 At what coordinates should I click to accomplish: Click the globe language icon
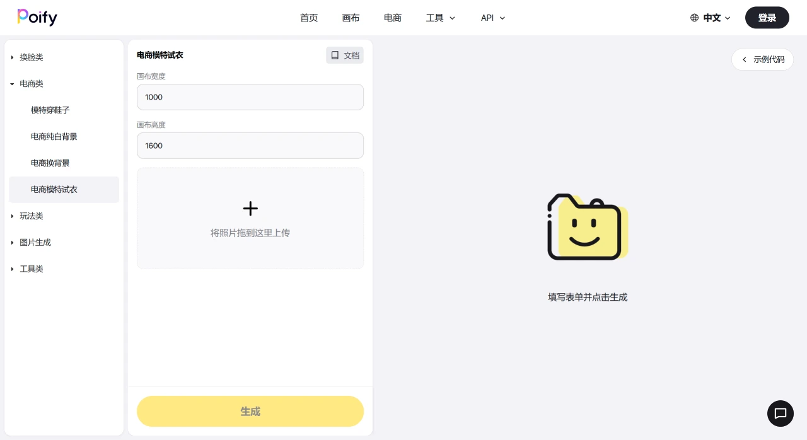pyautogui.click(x=694, y=18)
